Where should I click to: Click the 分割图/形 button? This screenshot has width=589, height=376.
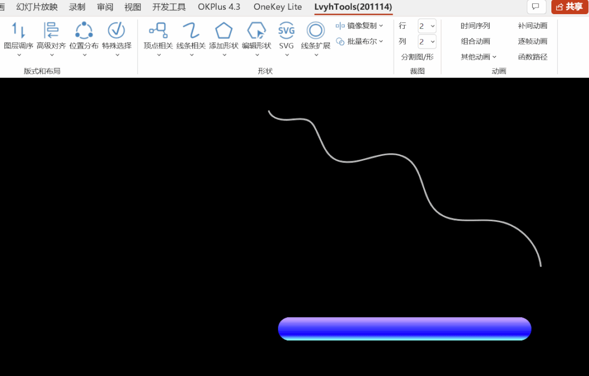coord(417,57)
